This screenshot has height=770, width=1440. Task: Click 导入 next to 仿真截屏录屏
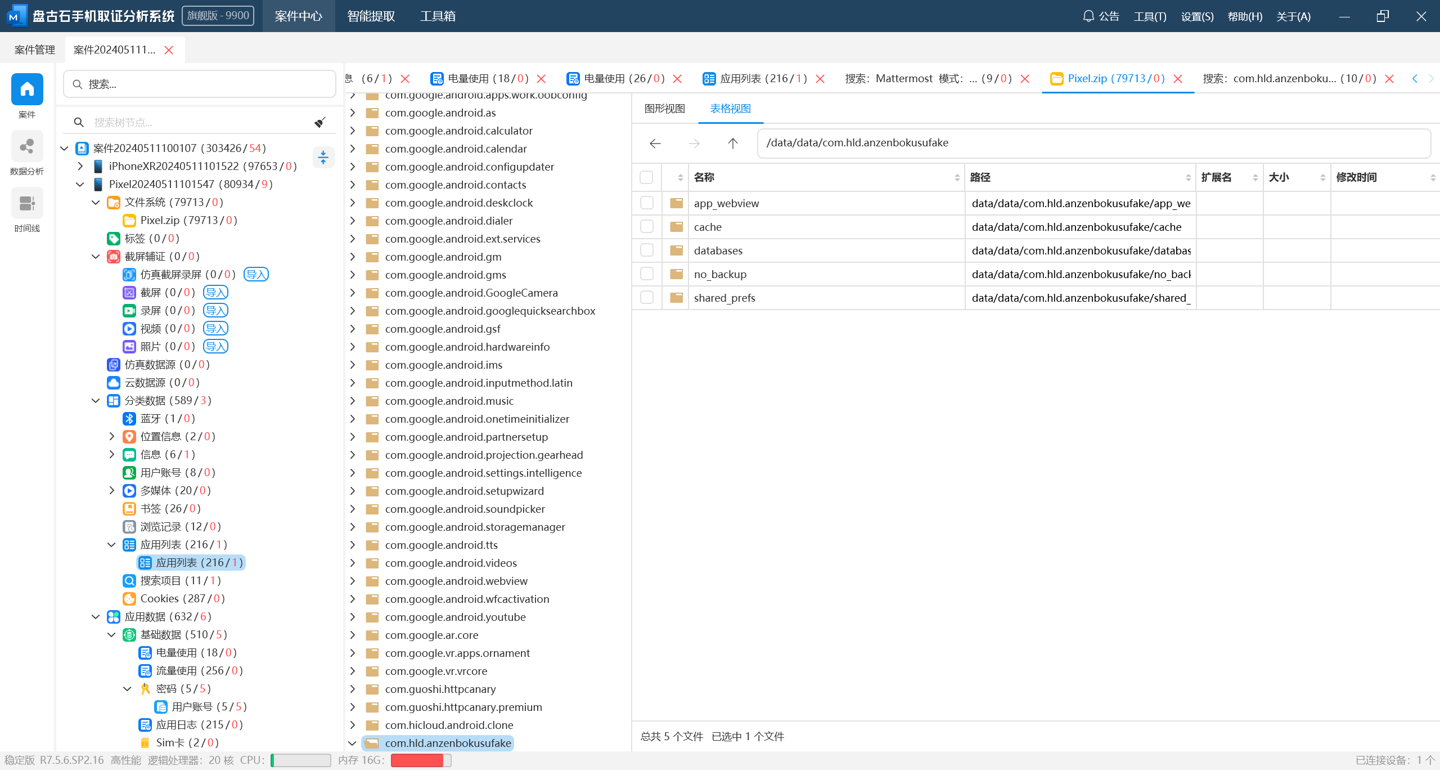(x=256, y=275)
